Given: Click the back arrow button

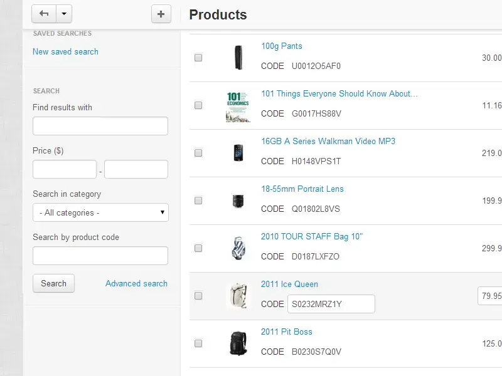Looking at the screenshot, I should click(44, 14).
